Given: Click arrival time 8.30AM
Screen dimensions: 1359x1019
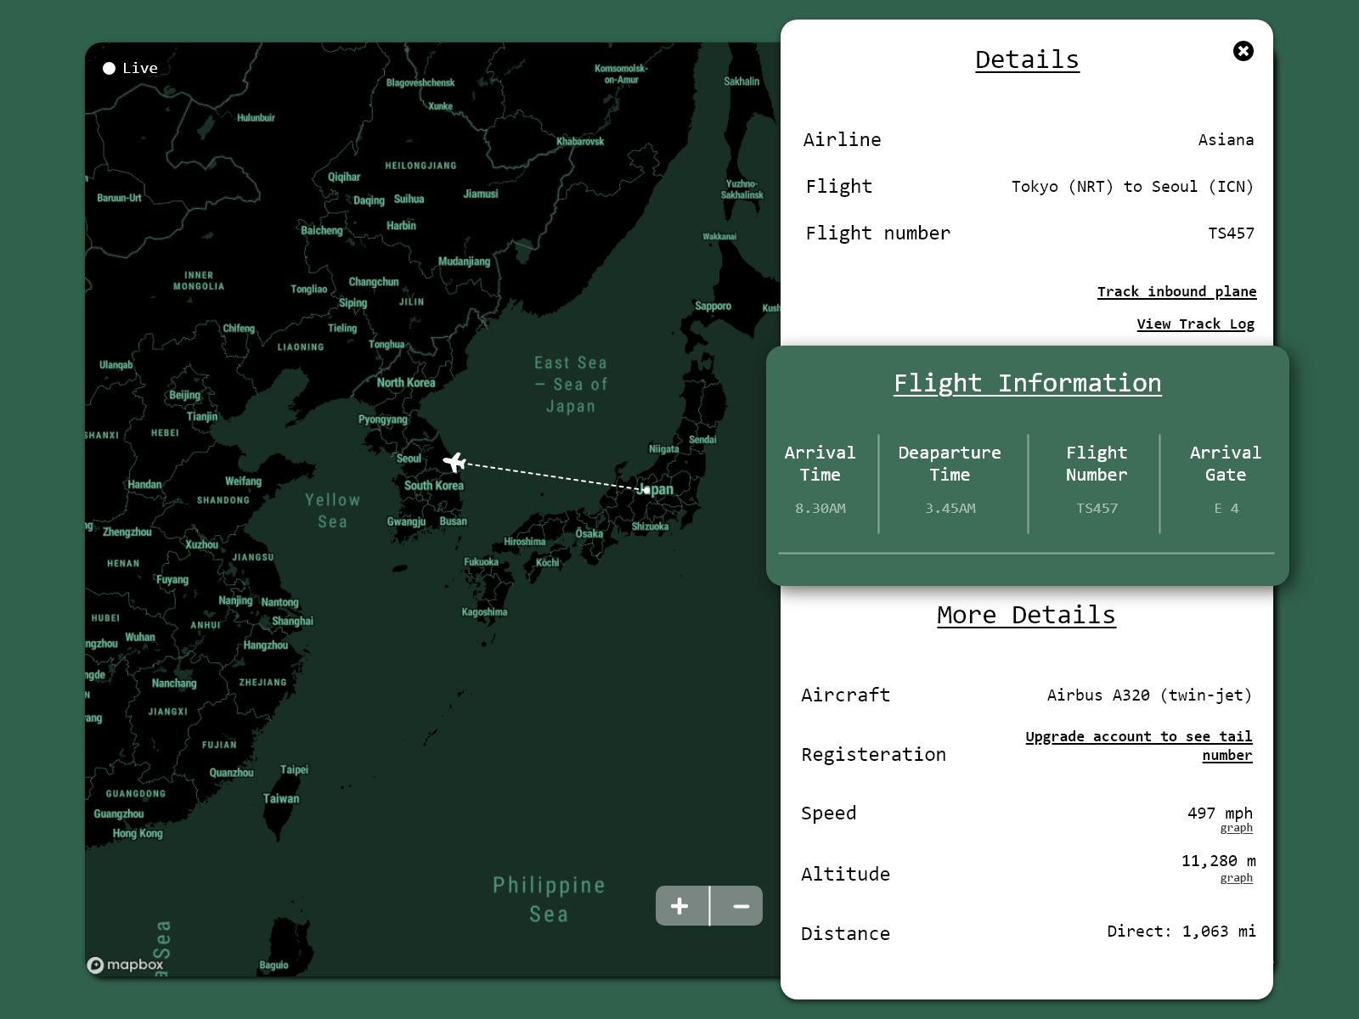Looking at the screenshot, I should 820,508.
